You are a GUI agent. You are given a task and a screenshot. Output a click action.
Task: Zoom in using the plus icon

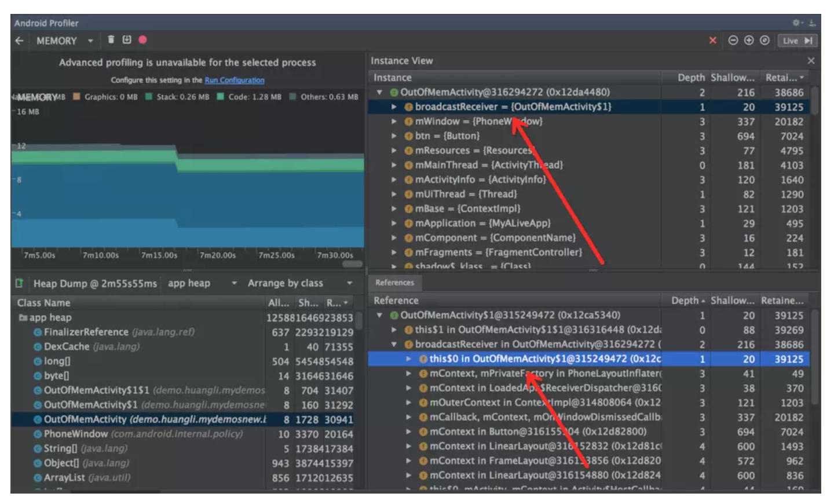click(748, 41)
